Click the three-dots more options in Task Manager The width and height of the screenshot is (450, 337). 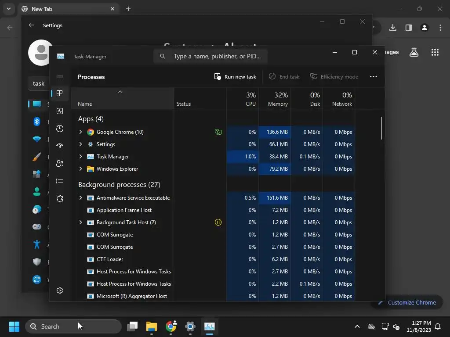click(x=374, y=76)
